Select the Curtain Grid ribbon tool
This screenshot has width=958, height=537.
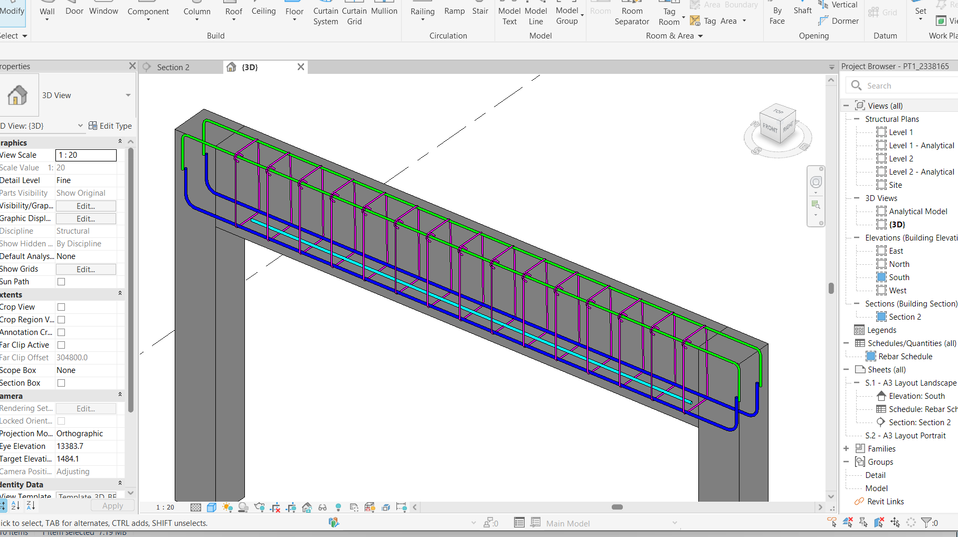click(x=355, y=16)
